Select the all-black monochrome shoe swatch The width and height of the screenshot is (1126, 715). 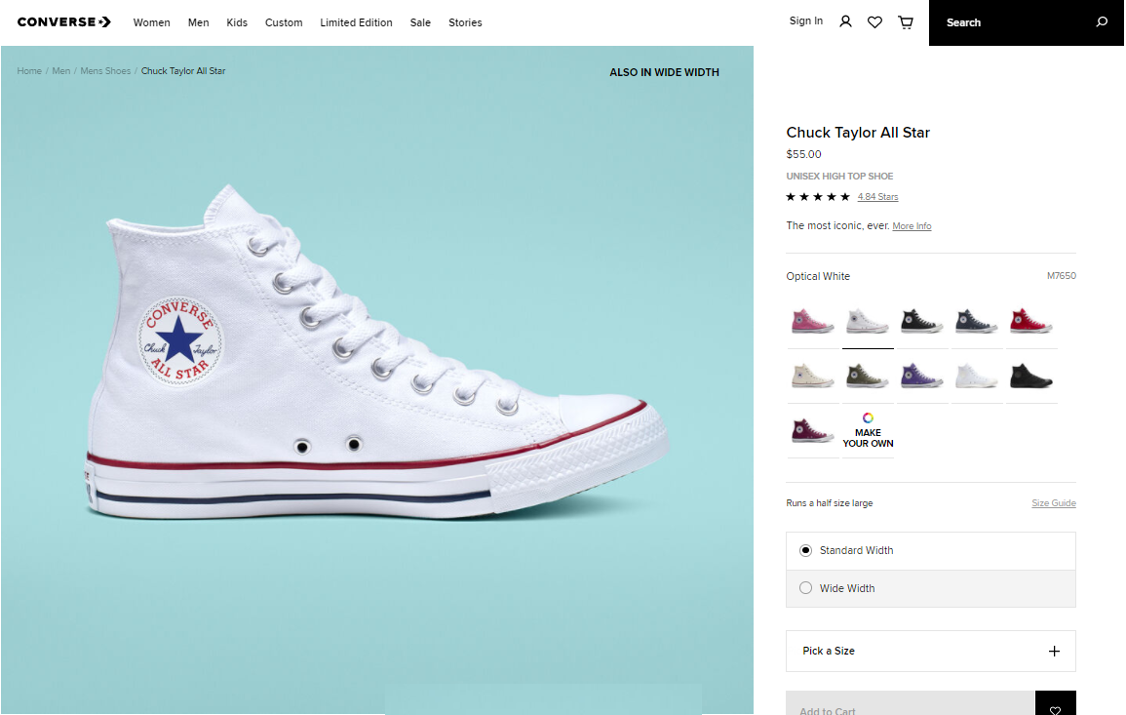1031,376
